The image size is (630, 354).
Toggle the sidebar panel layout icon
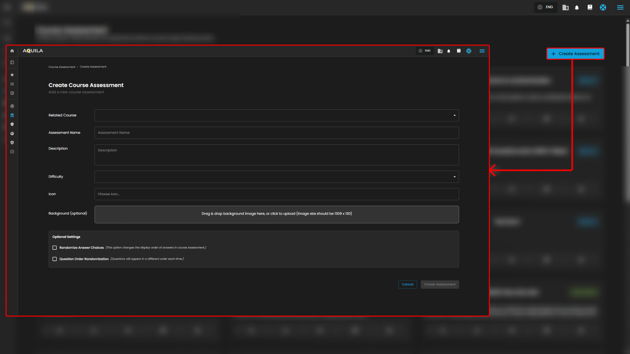click(x=12, y=62)
